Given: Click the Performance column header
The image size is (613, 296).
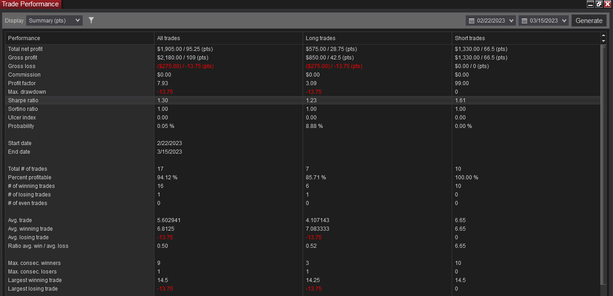Looking at the screenshot, I should (80, 38).
